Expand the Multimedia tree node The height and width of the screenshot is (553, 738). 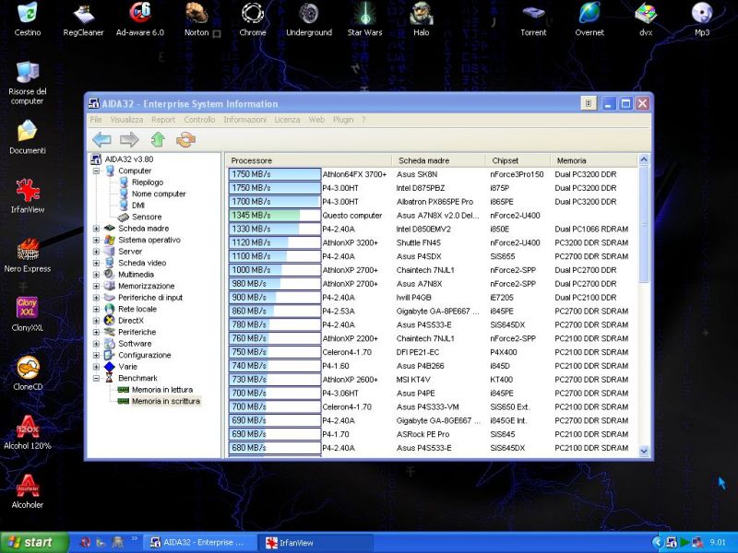[96, 275]
